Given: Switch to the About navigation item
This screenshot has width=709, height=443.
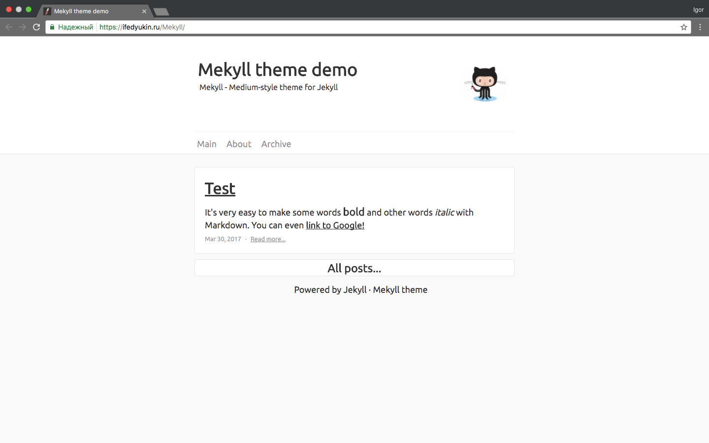Looking at the screenshot, I should click(239, 144).
